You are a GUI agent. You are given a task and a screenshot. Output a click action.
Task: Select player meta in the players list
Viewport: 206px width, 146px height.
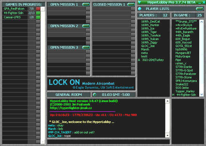tap(144, 53)
